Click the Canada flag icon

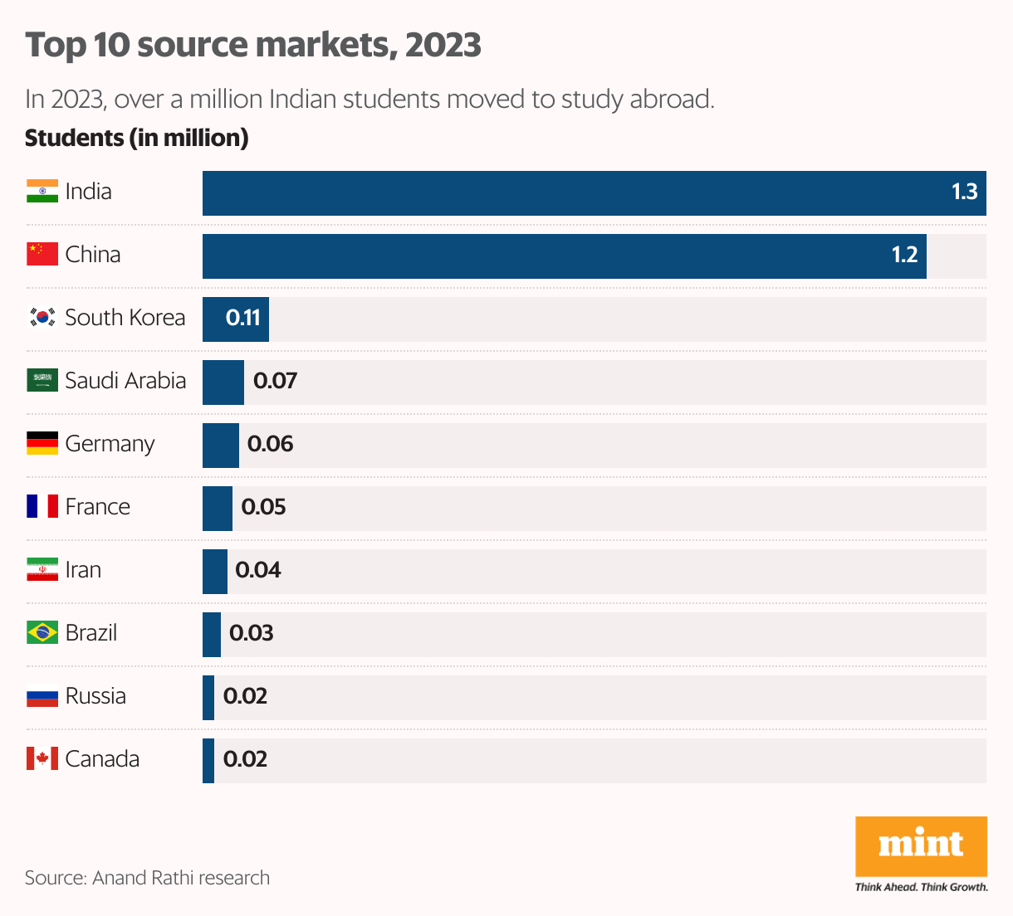(x=42, y=759)
